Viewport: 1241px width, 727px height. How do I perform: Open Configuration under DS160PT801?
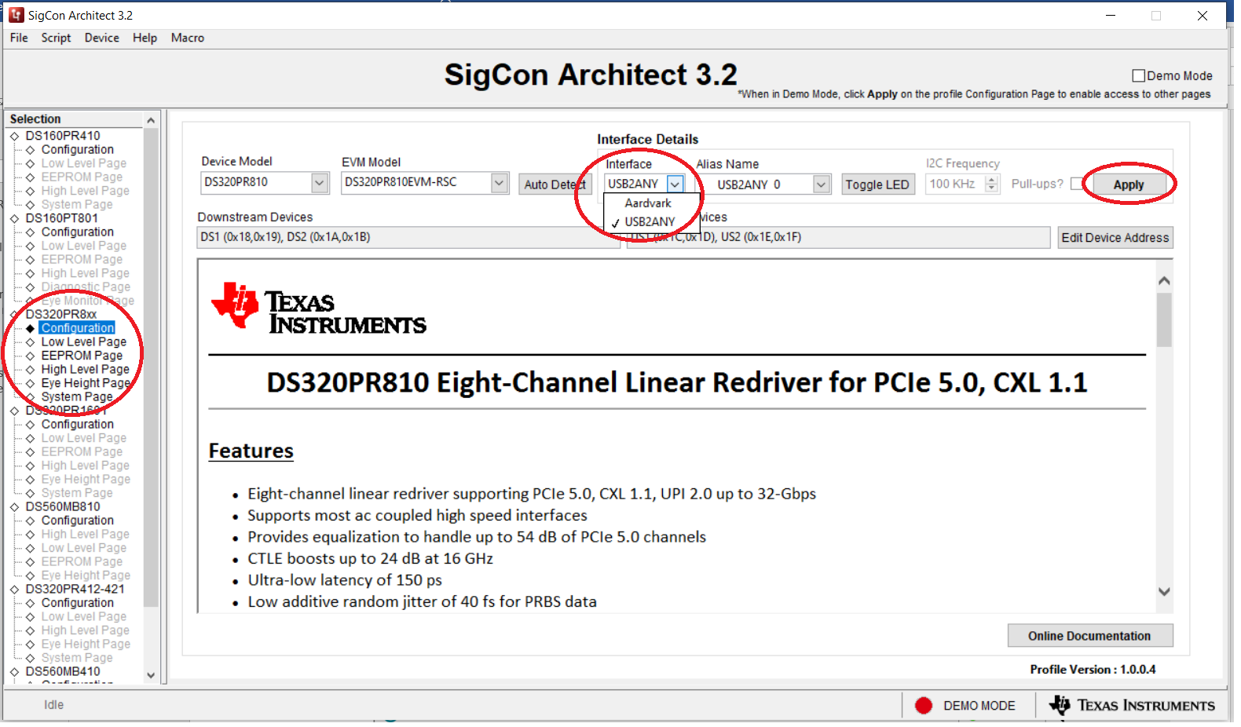pyautogui.click(x=78, y=232)
